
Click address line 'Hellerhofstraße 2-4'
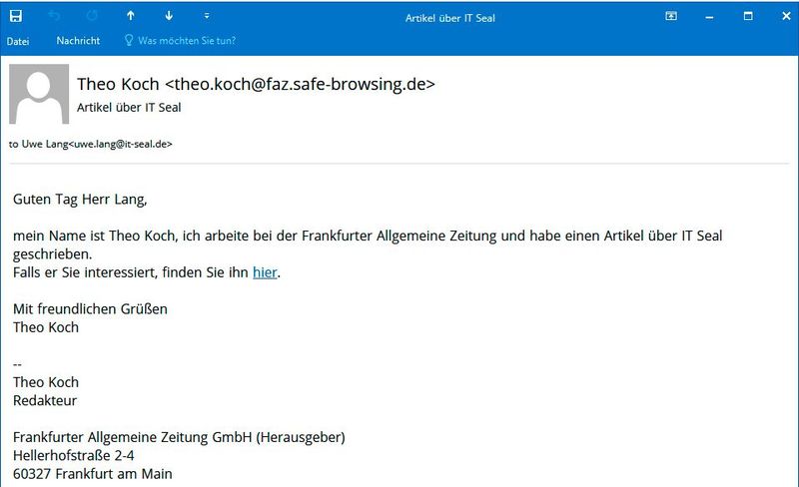pos(73,455)
